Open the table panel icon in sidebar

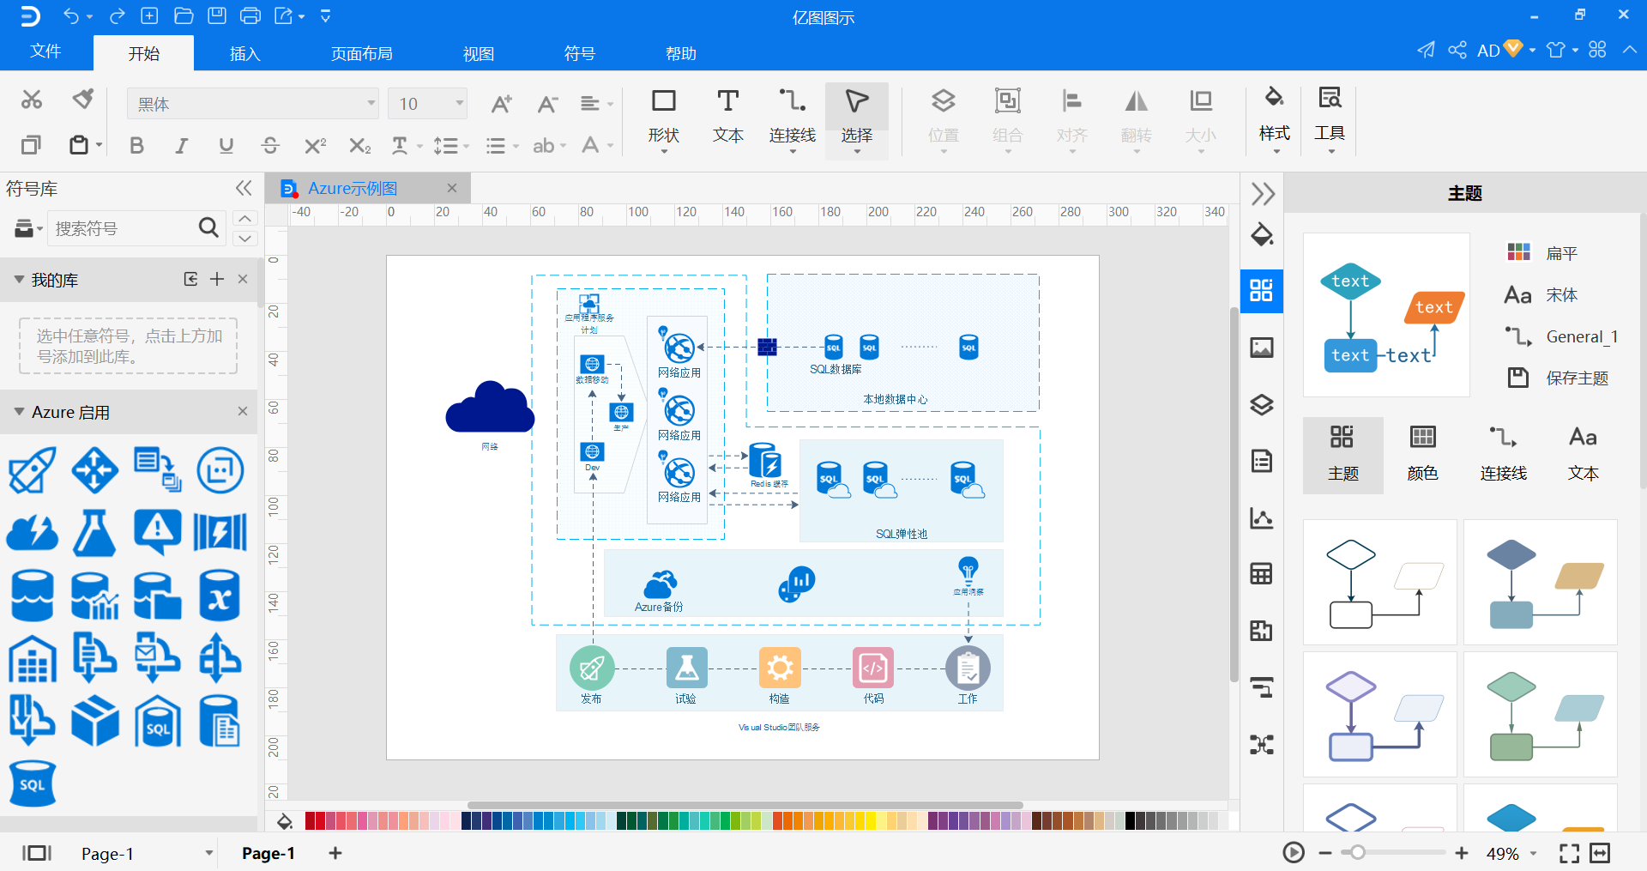(1261, 574)
